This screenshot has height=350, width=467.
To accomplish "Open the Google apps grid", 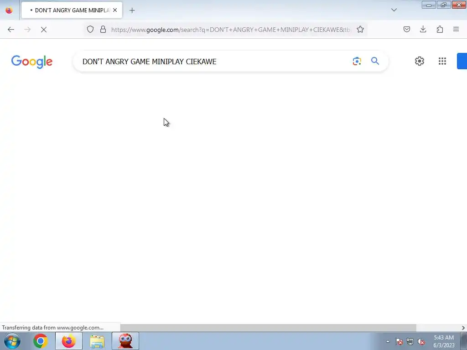I will (x=442, y=61).
